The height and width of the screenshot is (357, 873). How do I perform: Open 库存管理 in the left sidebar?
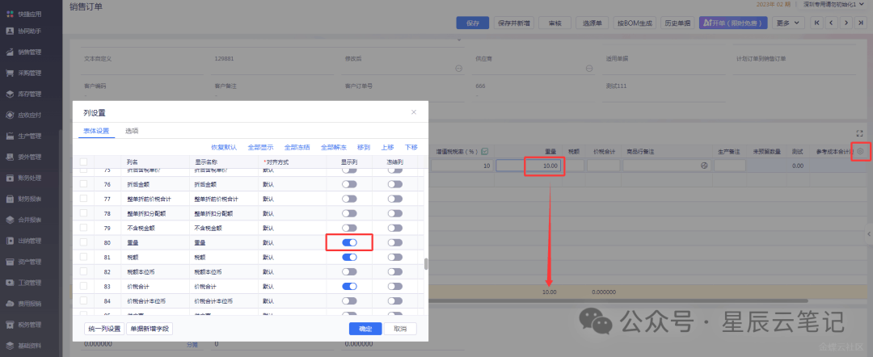(x=30, y=94)
